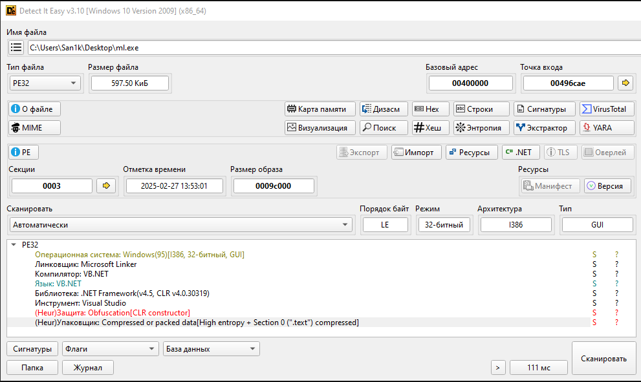Image resolution: width=641 pixels, height=382 pixels.
Task: Run a YARA scan
Action: 606,127
